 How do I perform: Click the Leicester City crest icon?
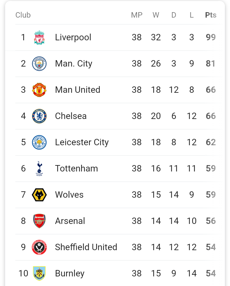39,142
